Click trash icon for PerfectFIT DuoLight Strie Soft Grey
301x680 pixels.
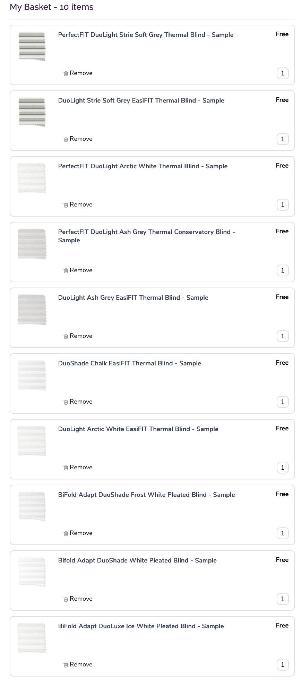tap(66, 73)
